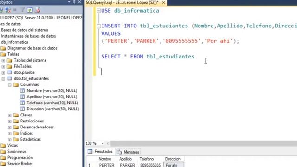This screenshot has height=167, width=297.
Task: Open the Object Explorer window position dropdown arrow
Action: point(69,2)
